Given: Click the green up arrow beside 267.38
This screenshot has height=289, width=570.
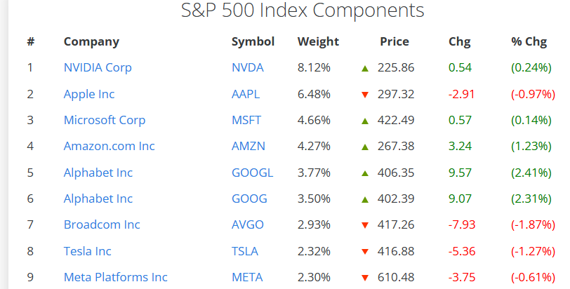Looking at the screenshot, I should (365, 147).
